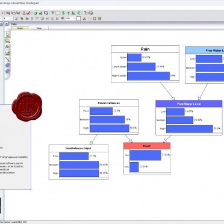Open the font size dropdown showing 8
The width and height of the screenshot is (224, 224).
coord(11,19)
